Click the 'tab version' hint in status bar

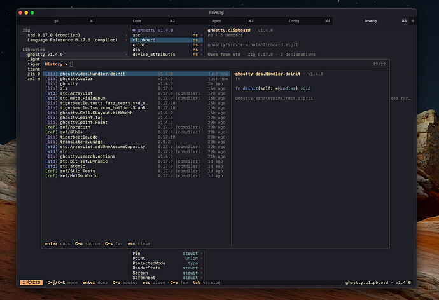tap(207, 283)
